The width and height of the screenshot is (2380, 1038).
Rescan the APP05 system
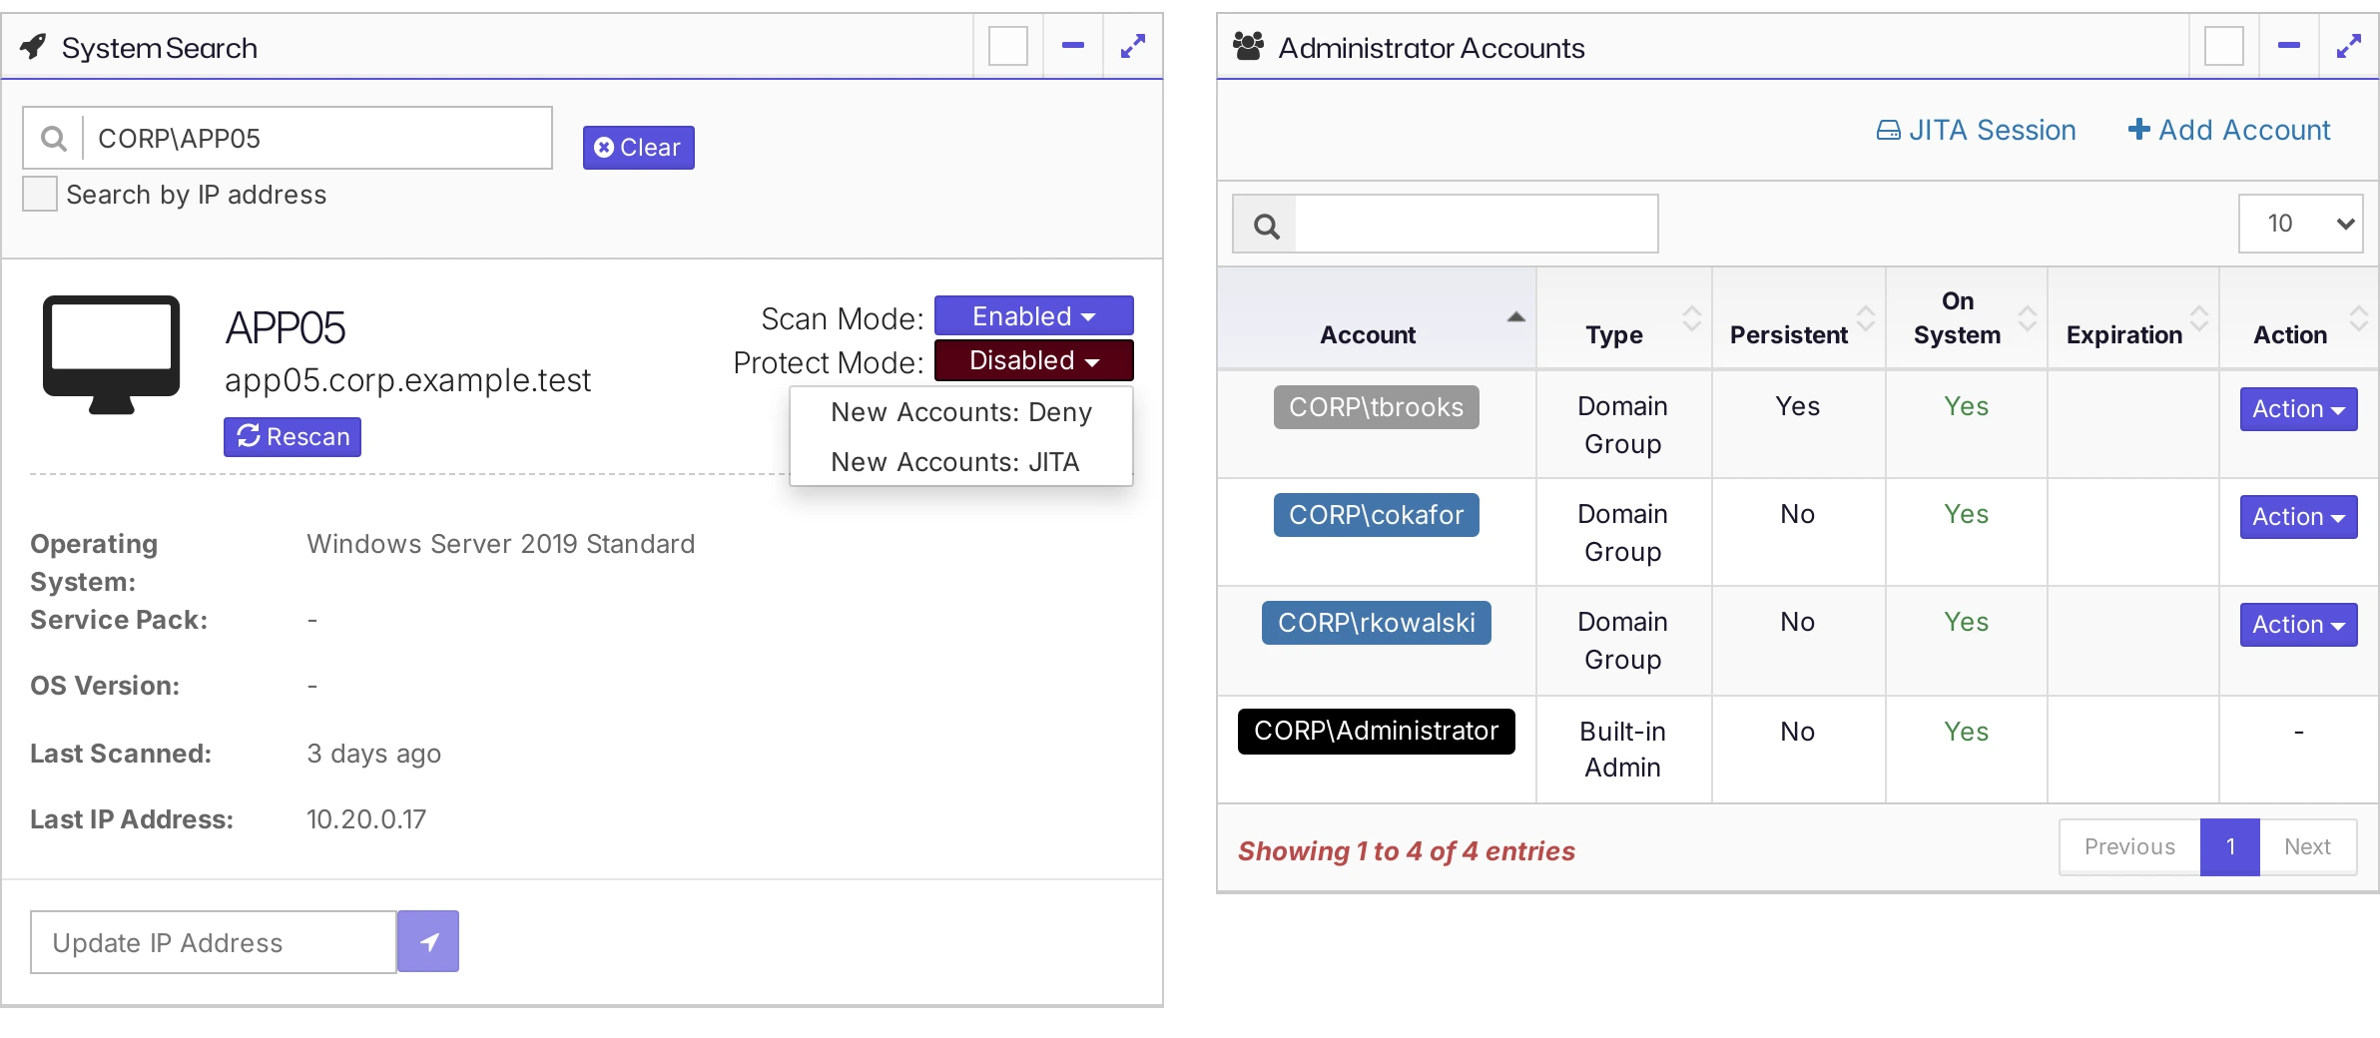coord(293,437)
